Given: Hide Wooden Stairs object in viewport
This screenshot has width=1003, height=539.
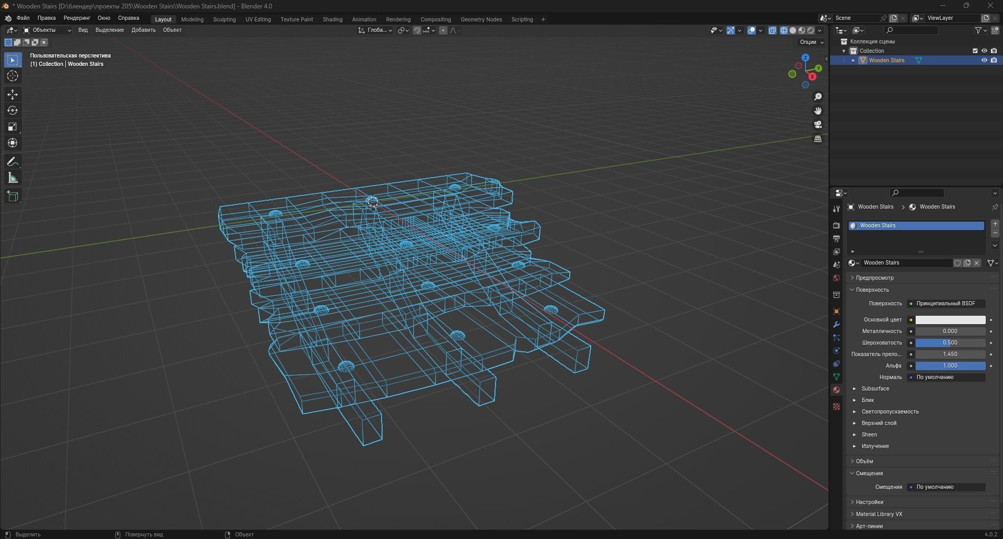Looking at the screenshot, I should pyautogui.click(x=984, y=60).
